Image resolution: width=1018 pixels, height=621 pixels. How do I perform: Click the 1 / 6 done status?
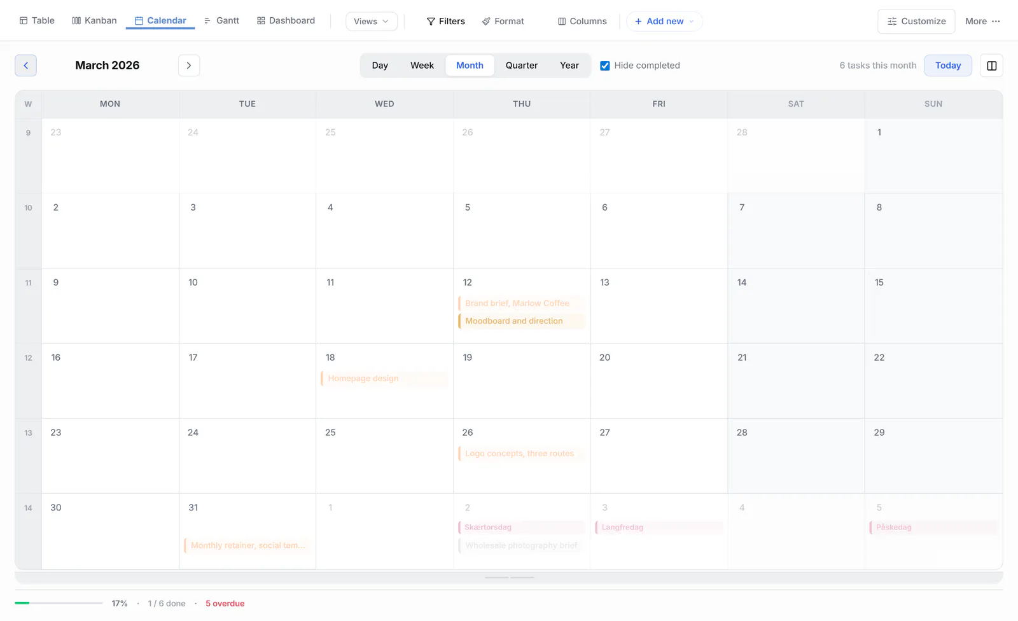click(x=167, y=604)
